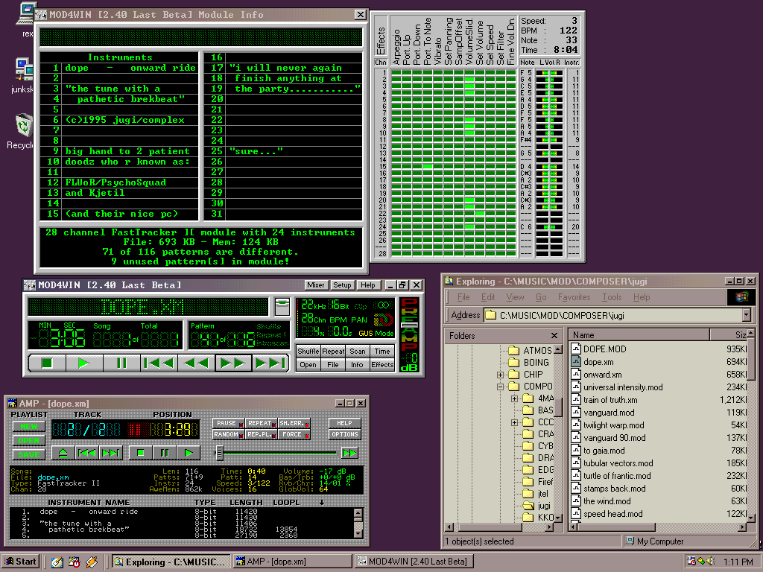Open the Address bar dropdown in Explorer
The height and width of the screenshot is (572, 763).
click(x=747, y=315)
